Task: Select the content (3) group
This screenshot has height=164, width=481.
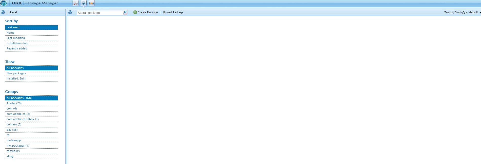Action: click(31, 124)
